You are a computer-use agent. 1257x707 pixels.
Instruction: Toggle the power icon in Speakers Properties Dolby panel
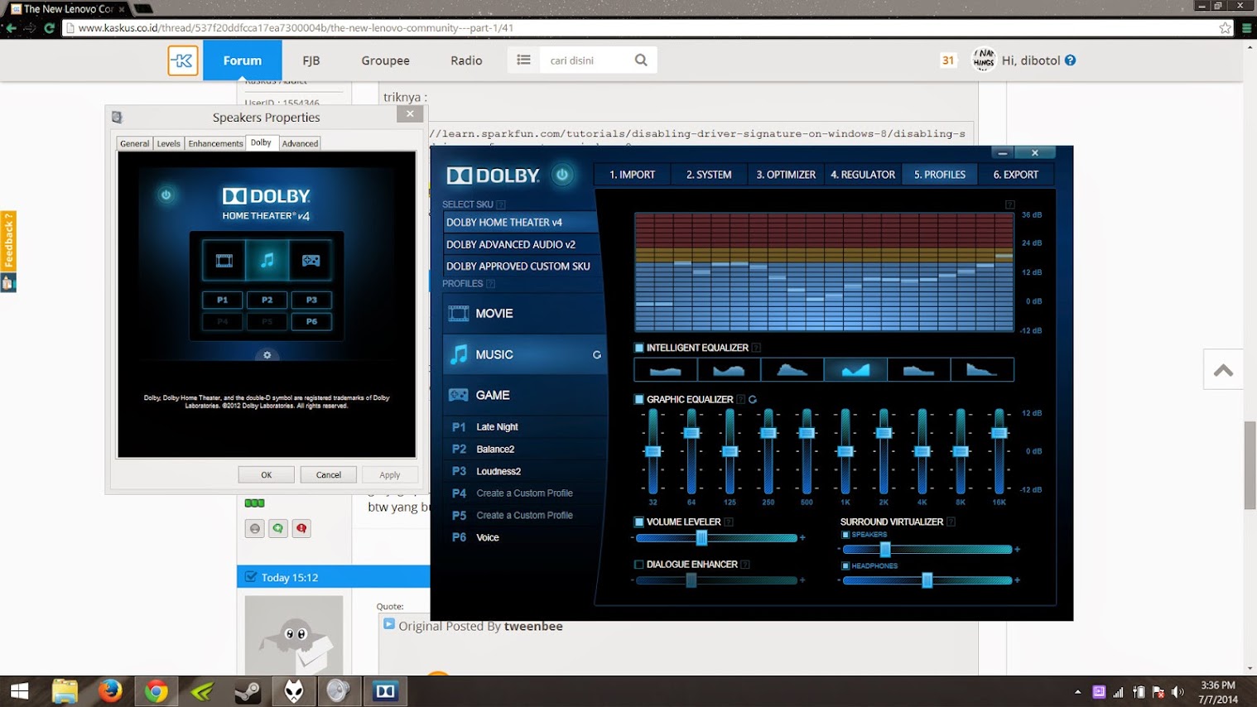166,195
